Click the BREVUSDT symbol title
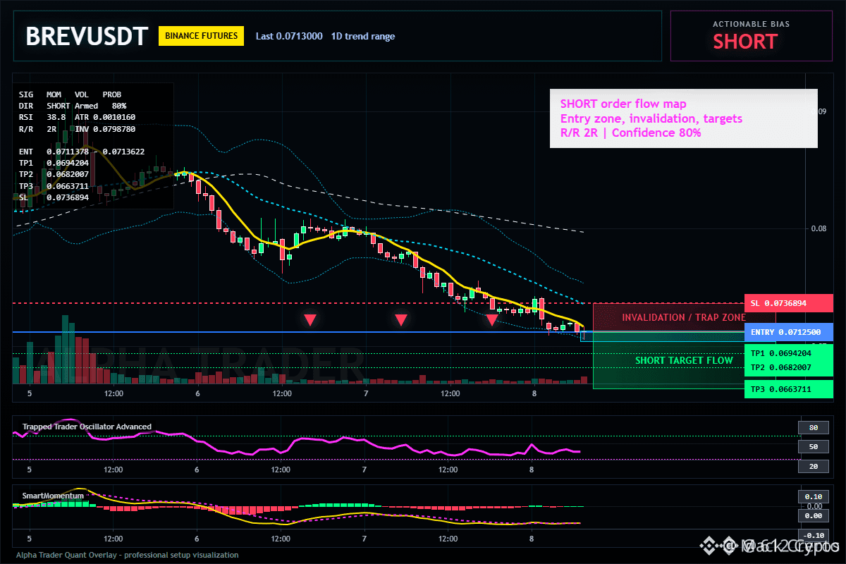 click(x=87, y=37)
